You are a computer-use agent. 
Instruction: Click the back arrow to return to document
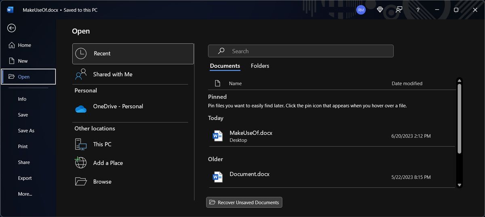coord(12,28)
